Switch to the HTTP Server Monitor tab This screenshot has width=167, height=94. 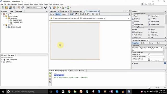pyautogui.click(x=77, y=71)
